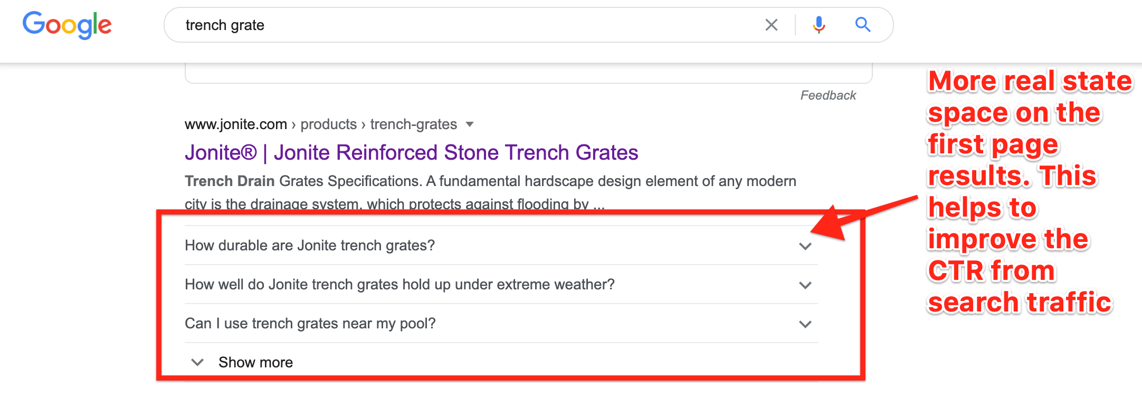Open question about holding up under extreme weather
Screen dimensions: 1142x399
click(x=399, y=285)
